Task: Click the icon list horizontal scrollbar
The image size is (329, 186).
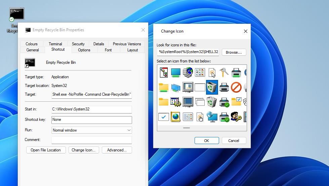Action: tap(187, 128)
